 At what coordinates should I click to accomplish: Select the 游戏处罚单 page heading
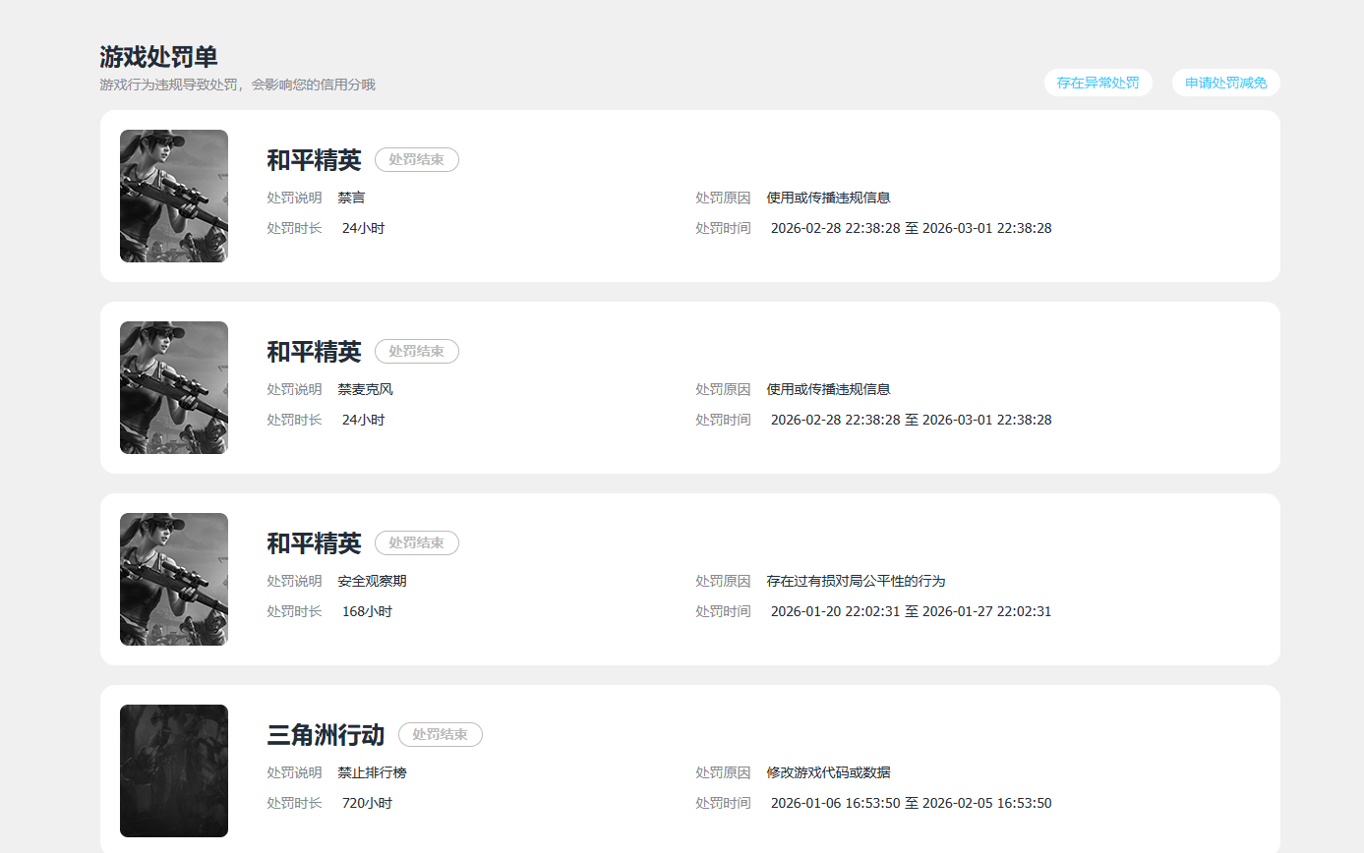pos(158,57)
